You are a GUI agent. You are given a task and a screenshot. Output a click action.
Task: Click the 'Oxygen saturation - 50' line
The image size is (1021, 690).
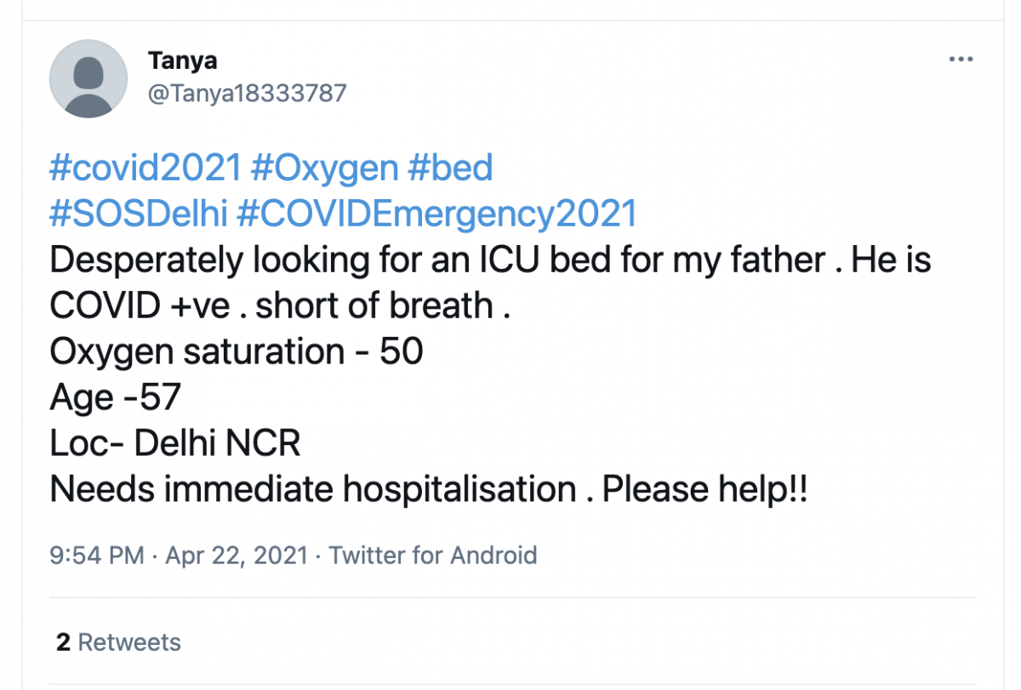pyautogui.click(x=237, y=352)
